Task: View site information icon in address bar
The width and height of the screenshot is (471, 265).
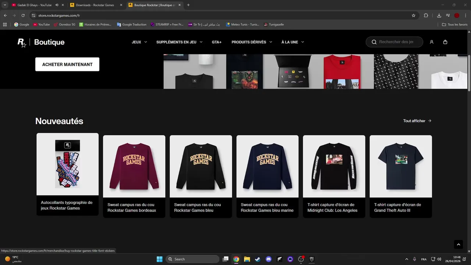Action: 33,15
